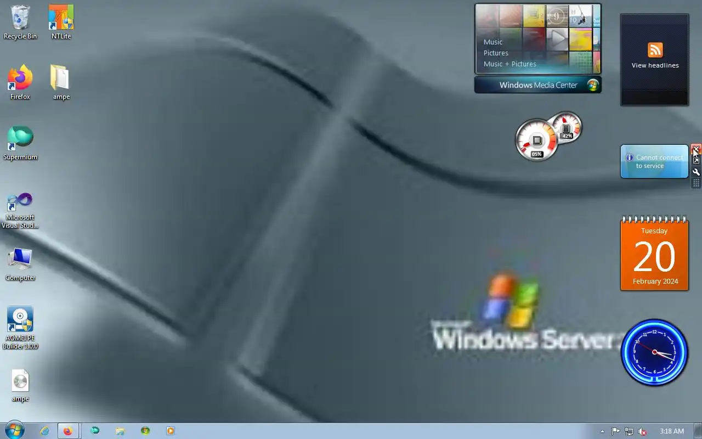
Task: Click the blue analog clock gadget
Action: click(654, 352)
